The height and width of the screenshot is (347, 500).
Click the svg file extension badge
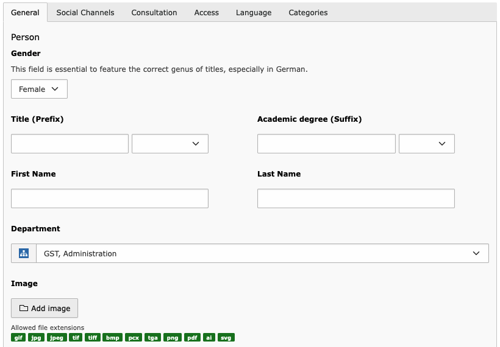coord(226,337)
